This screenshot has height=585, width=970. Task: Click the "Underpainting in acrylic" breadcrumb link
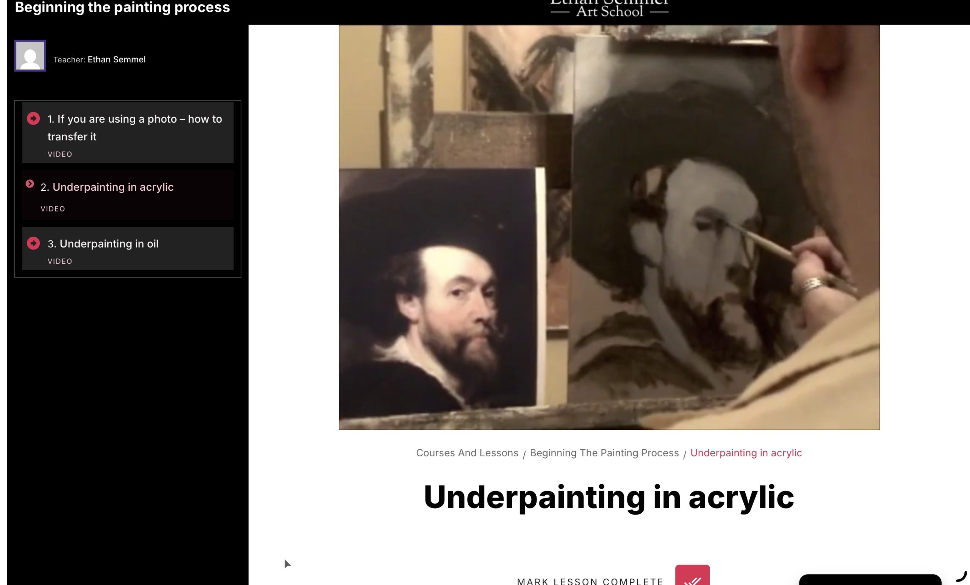click(746, 453)
